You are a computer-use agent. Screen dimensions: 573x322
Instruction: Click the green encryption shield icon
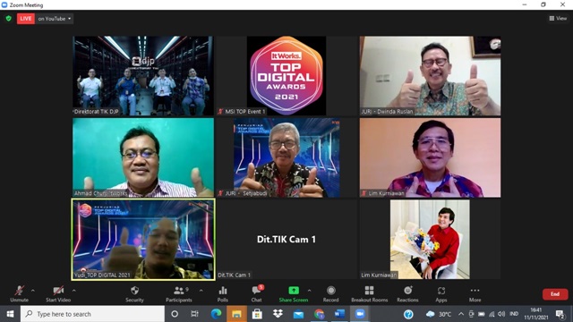9,18
